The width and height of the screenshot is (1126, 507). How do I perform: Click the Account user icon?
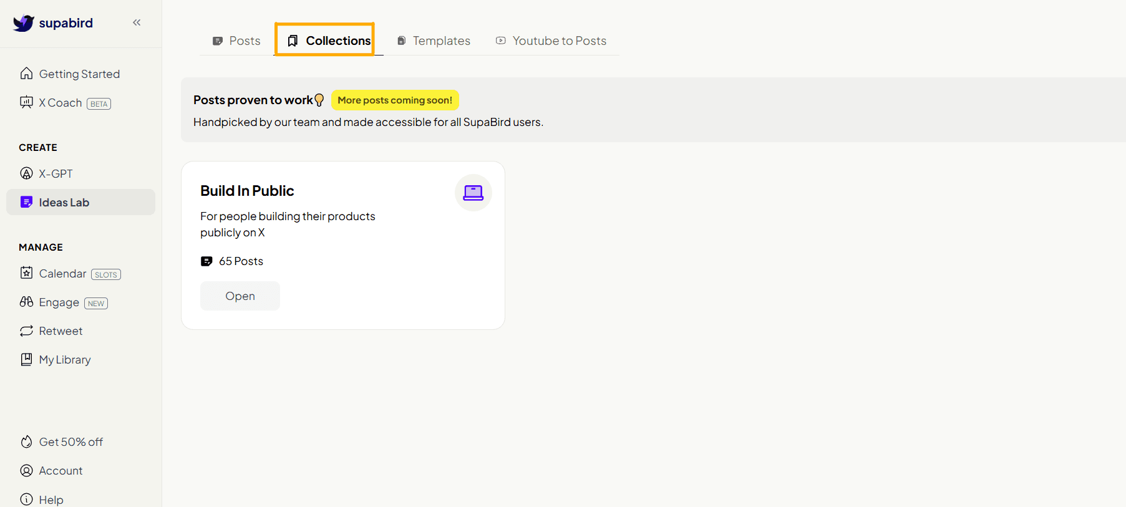(26, 471)
